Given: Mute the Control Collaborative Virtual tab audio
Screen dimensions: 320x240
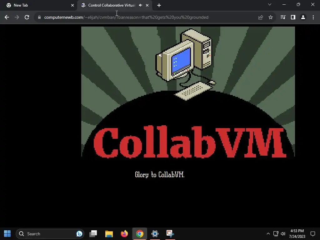Looking at the screenshot, I should coord(140,5).
